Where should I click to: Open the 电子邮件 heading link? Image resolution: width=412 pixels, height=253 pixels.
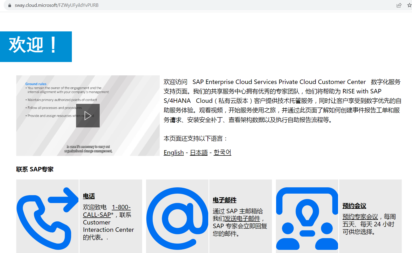click(x=224, y=200)
